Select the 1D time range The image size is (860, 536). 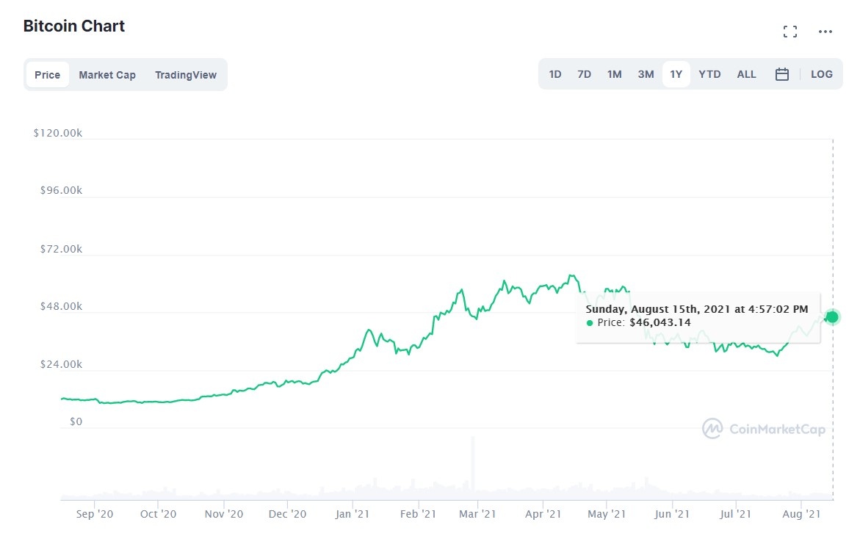(554, 73)
